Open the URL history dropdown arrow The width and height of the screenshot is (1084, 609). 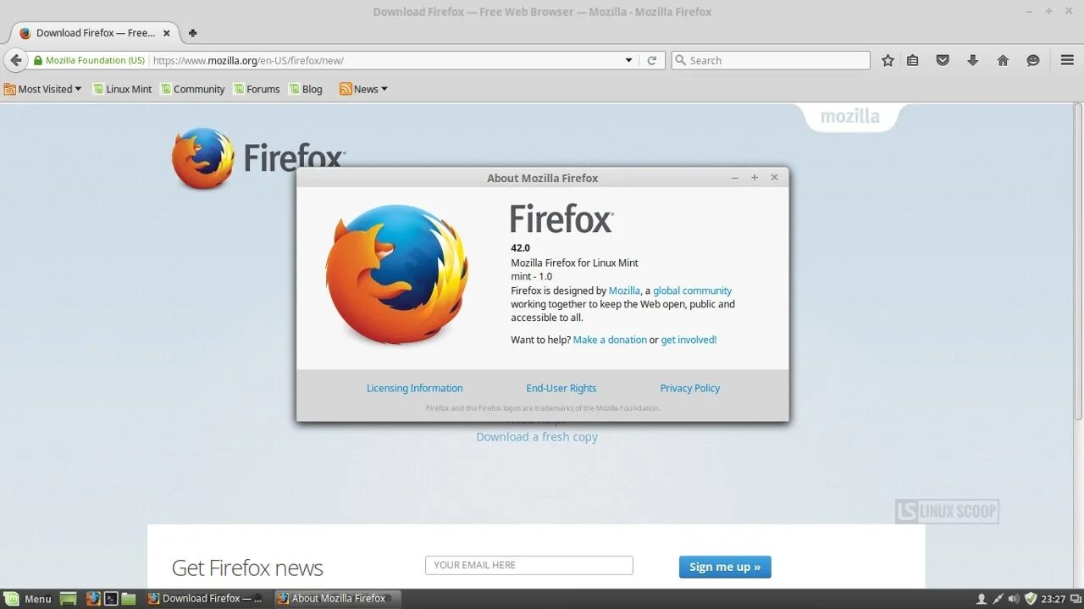[628, 60]
